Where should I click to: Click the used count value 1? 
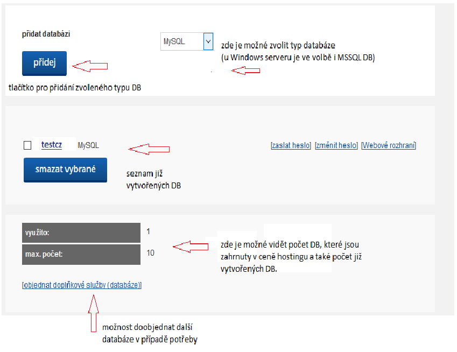tap(149, 231)
